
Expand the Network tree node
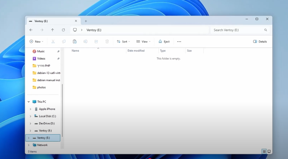[29, 145]
